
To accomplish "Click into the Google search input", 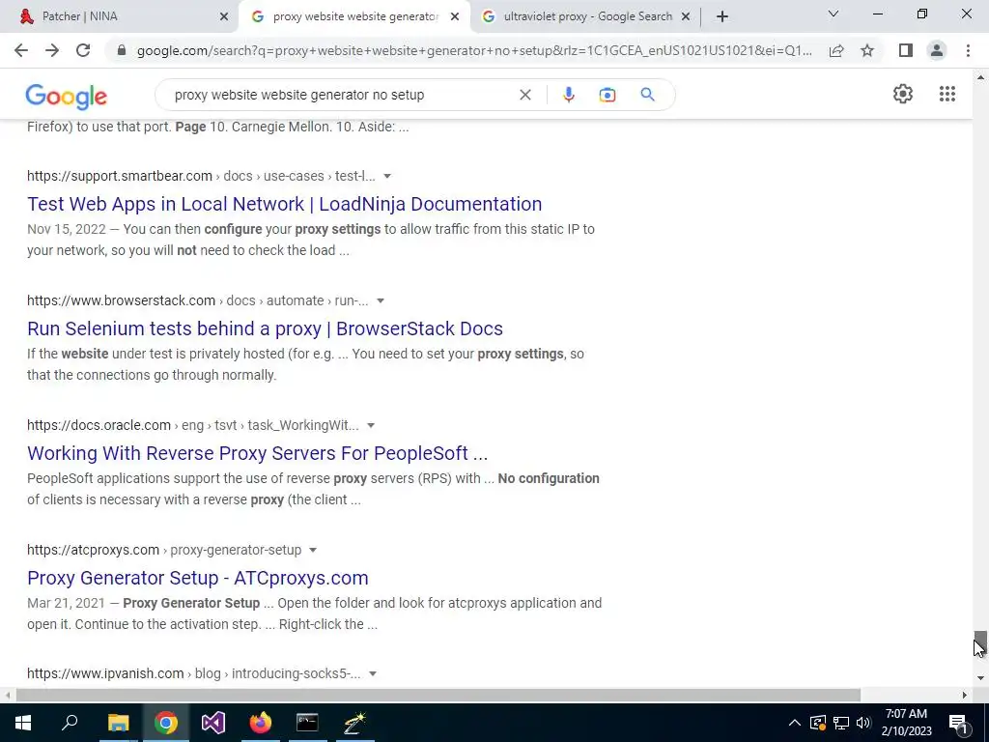I will click(341, 95).
